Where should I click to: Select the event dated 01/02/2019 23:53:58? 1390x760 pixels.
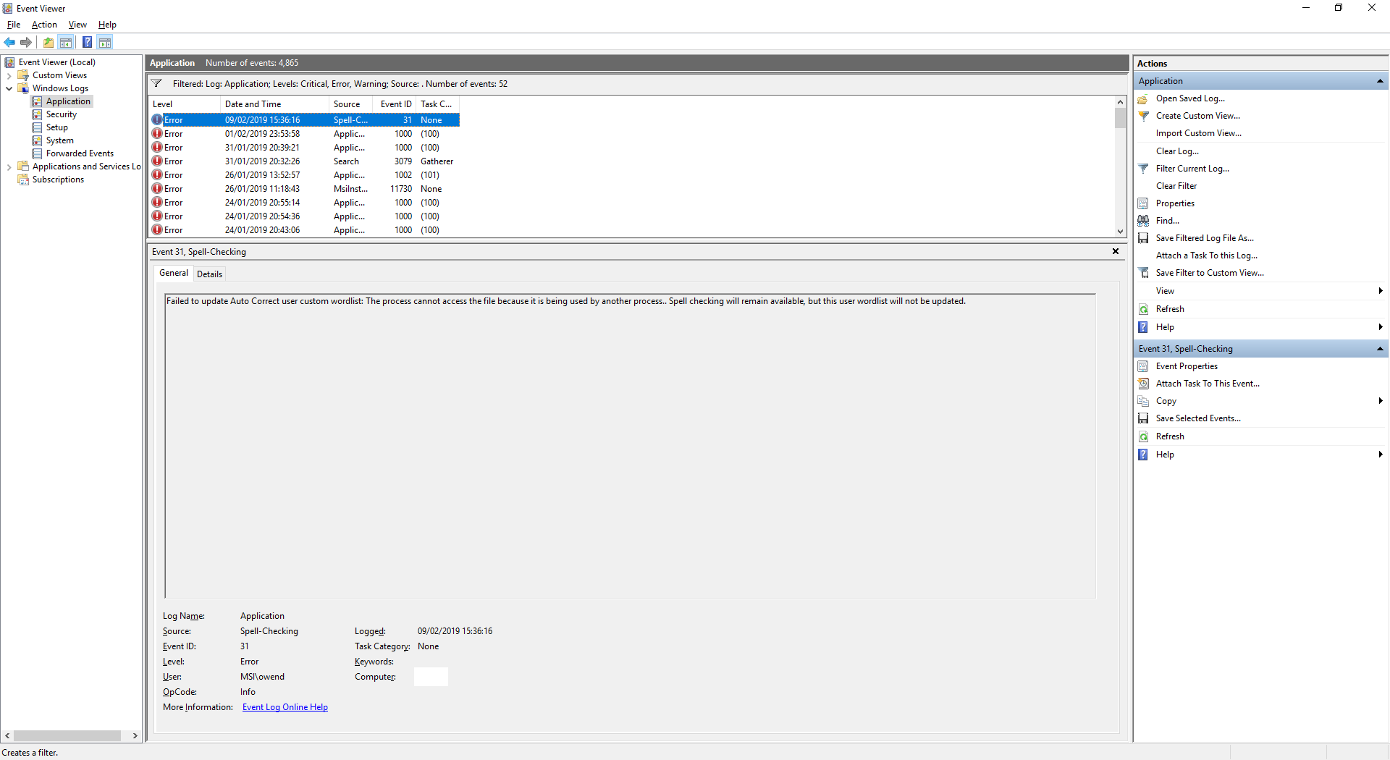pos(304,134)
